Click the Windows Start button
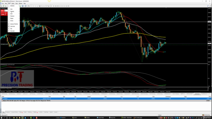 pos(1,118)
